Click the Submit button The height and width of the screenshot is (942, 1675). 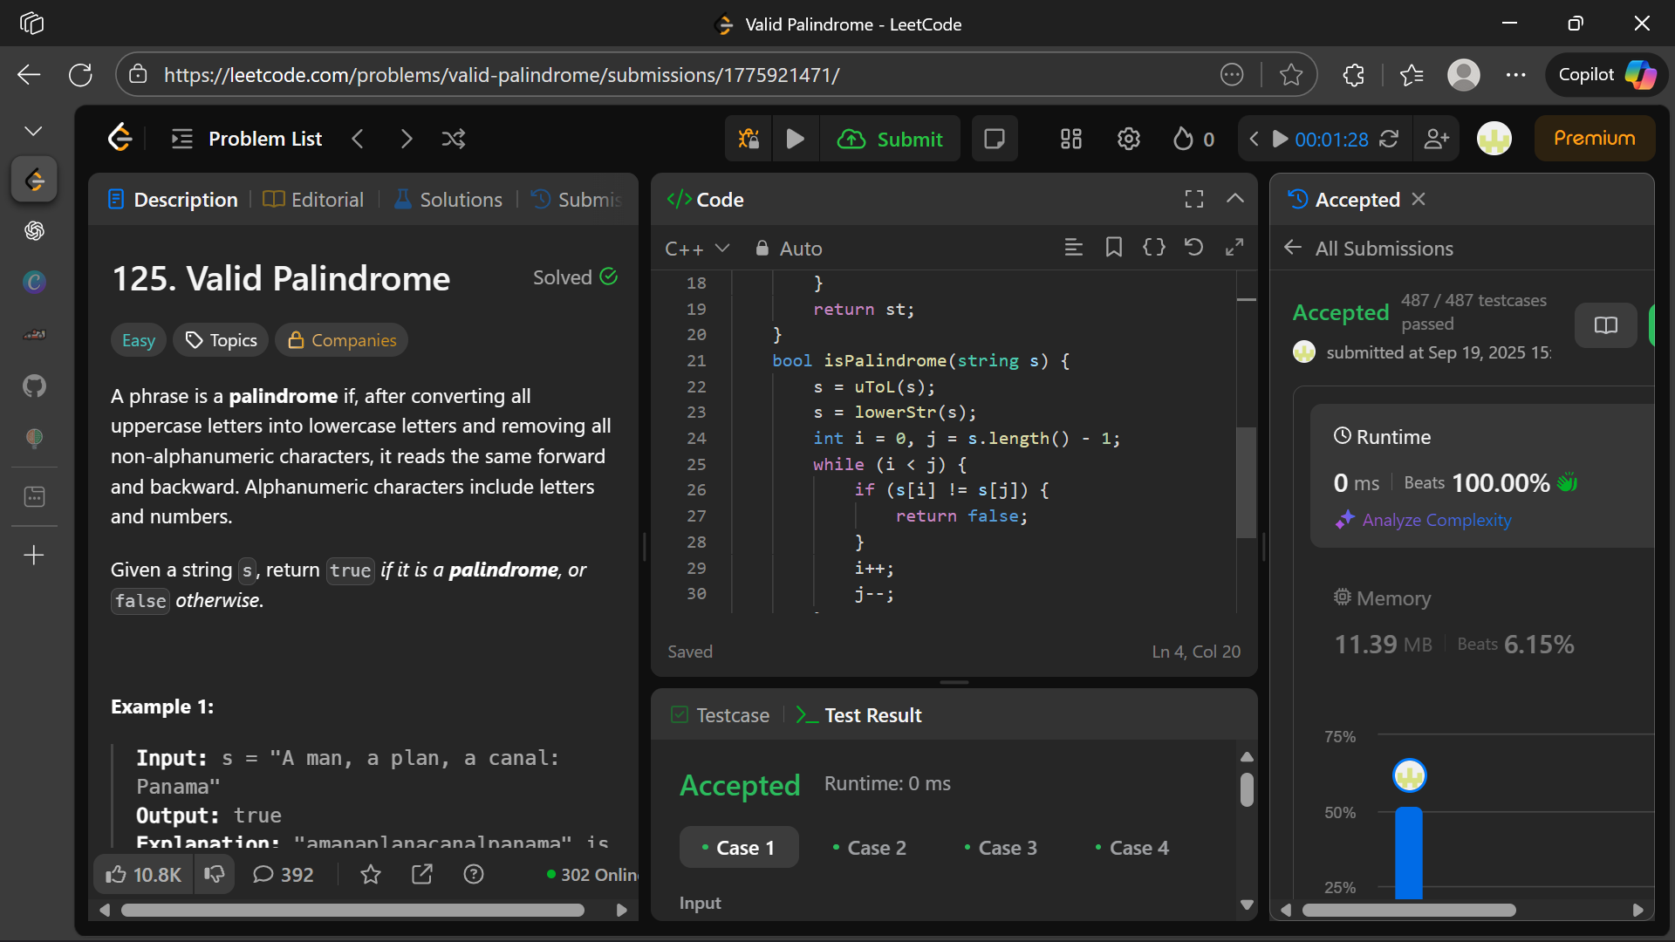click(891, 139)
